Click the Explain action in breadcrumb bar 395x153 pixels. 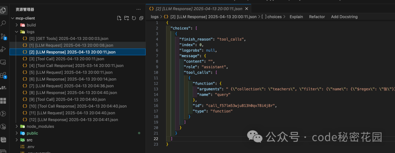coord(296,17)
